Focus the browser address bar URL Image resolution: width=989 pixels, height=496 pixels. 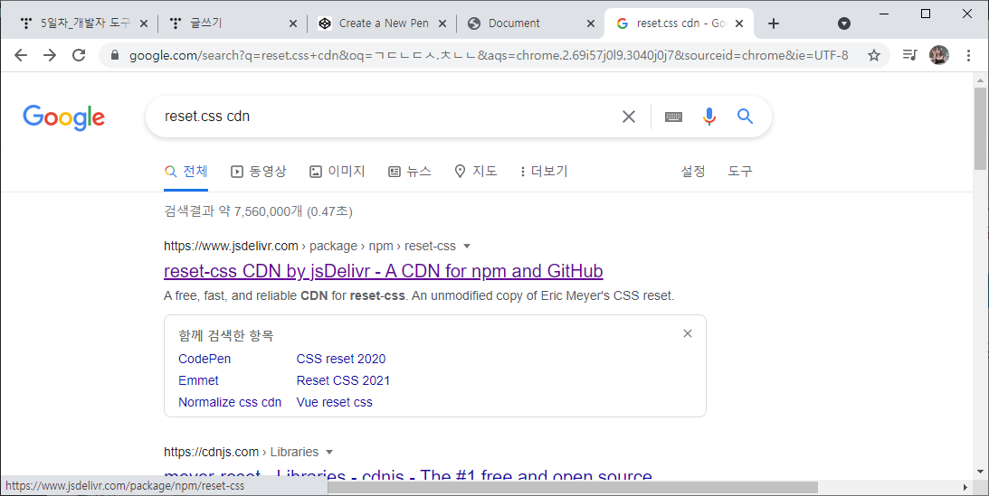point(489,55)
